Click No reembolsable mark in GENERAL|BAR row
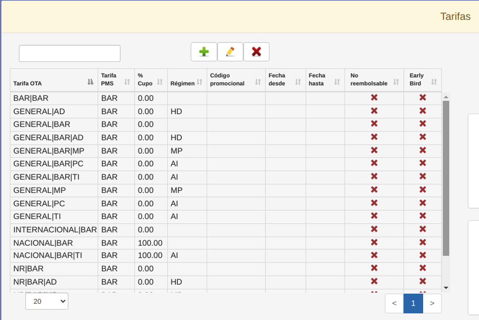Viewport: 479px width, 320px height. pyautogui.click(x=374, y=124)
